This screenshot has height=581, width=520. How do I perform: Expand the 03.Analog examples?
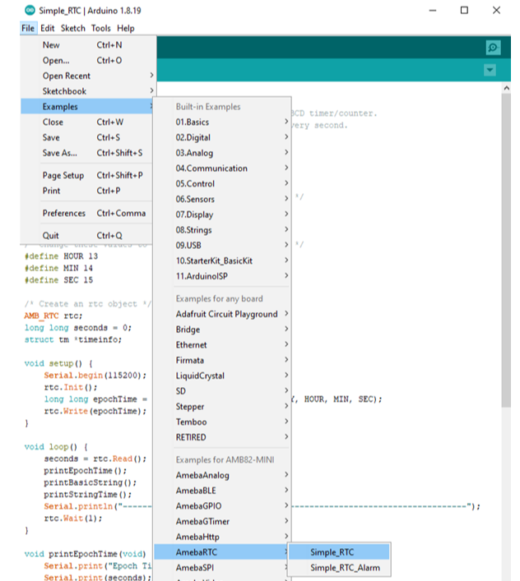(x=222, y=153)
